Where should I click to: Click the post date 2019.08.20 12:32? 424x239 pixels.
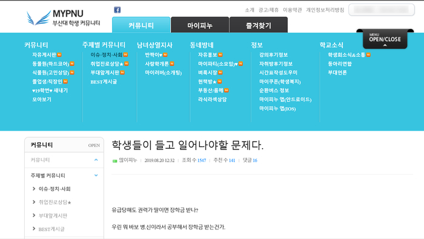[159, 160]
